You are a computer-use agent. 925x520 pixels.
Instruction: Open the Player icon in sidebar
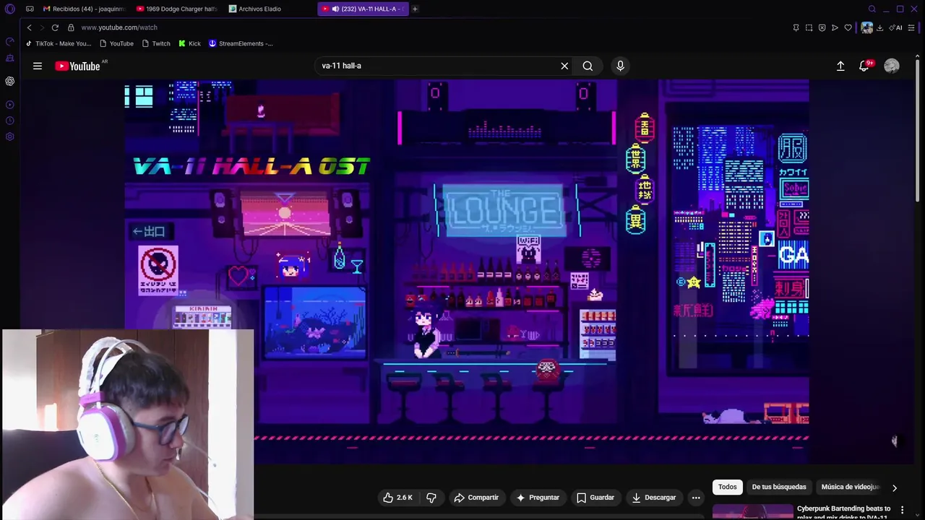[x=9, y=105]
